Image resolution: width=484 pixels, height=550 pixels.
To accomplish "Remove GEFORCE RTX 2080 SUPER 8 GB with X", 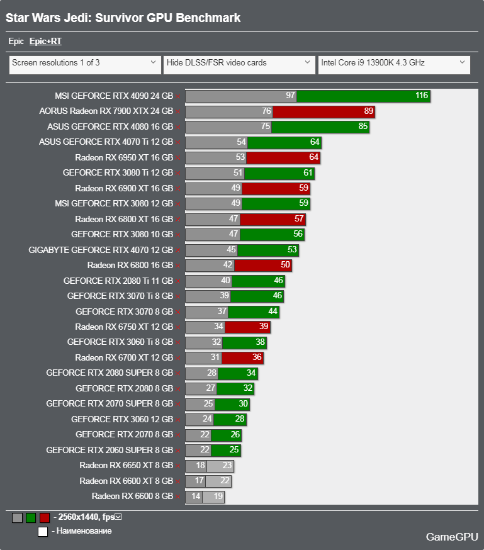I will [x=178, y=374].
